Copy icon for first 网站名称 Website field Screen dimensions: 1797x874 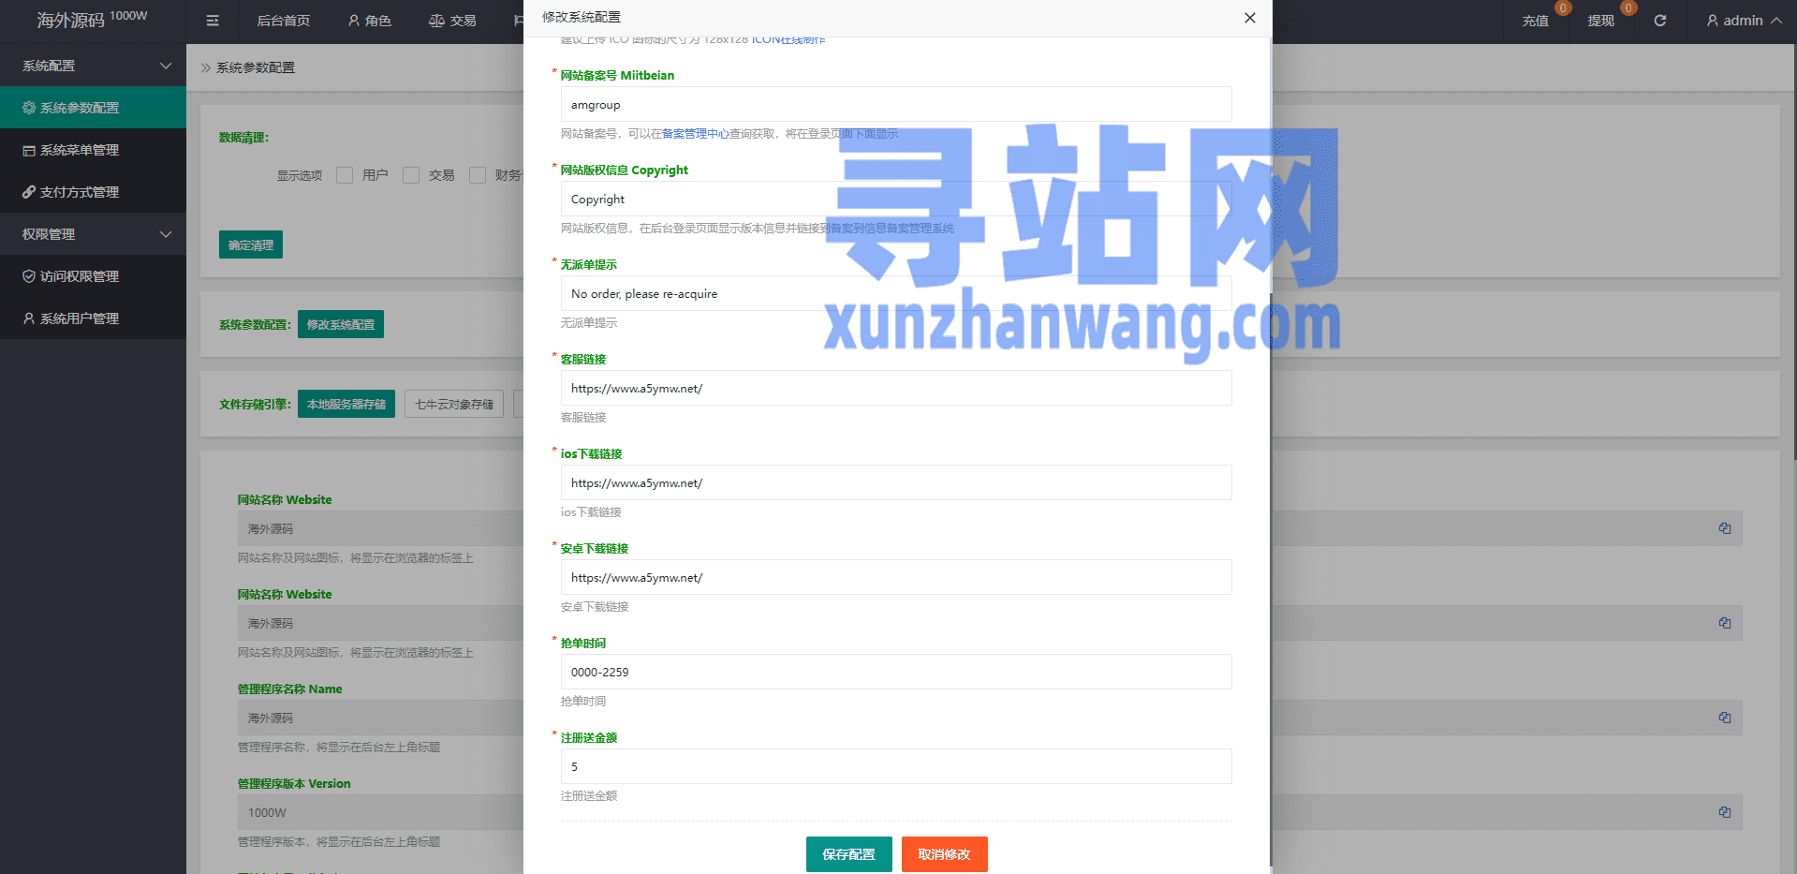pyautogui.click(x=1725, y=528)
